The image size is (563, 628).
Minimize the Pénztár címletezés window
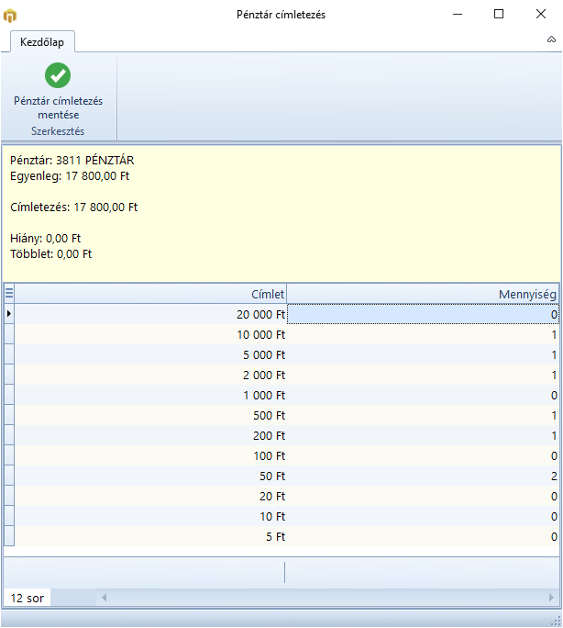tap(457, 15)
